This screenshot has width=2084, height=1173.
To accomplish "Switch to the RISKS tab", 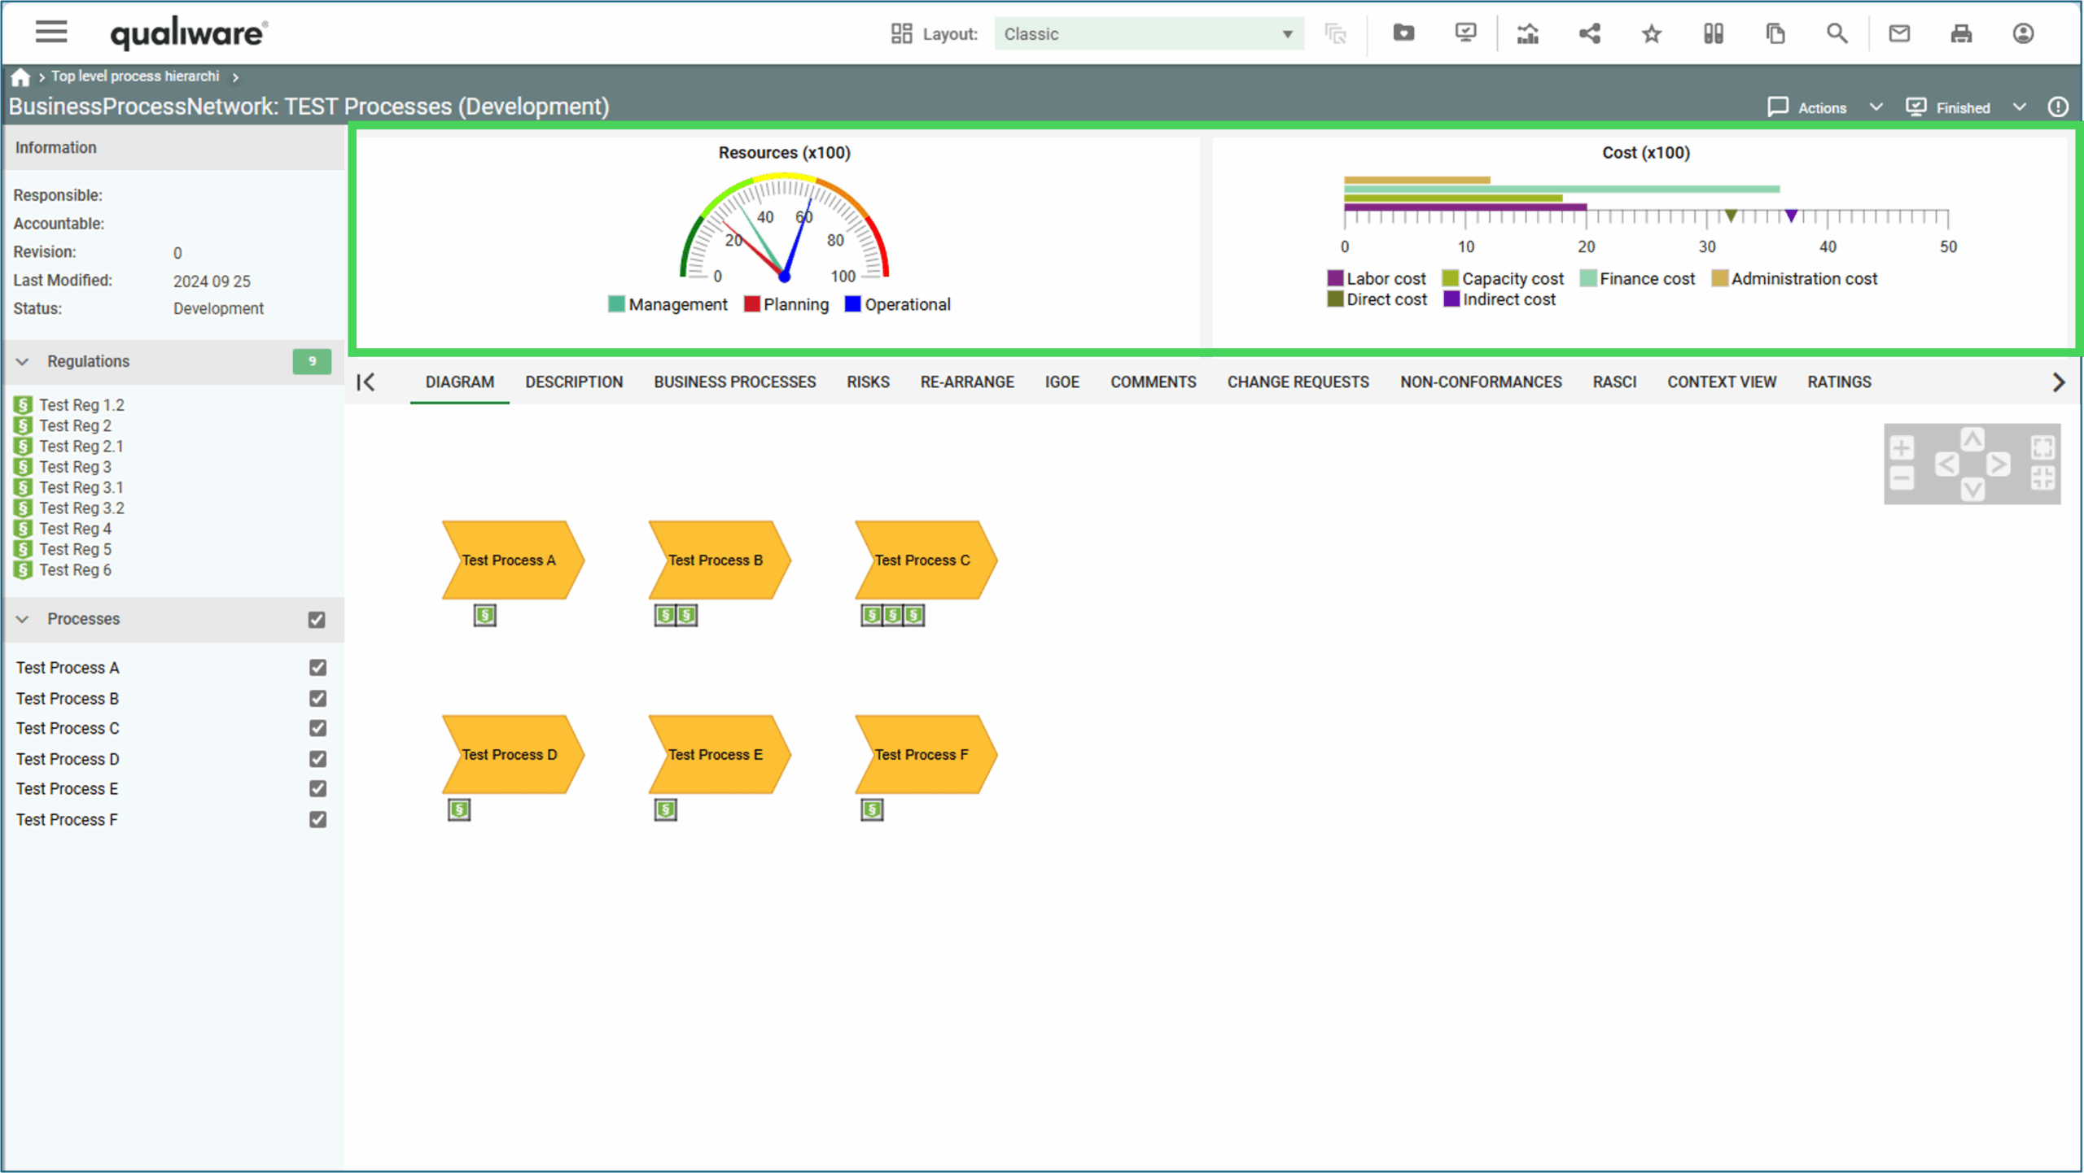I will coord(867,382).
